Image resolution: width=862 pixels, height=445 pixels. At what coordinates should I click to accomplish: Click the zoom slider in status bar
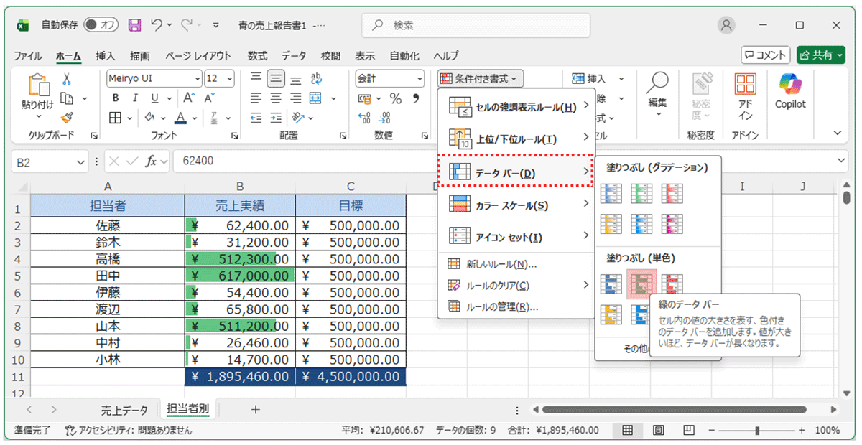(757, 430)
